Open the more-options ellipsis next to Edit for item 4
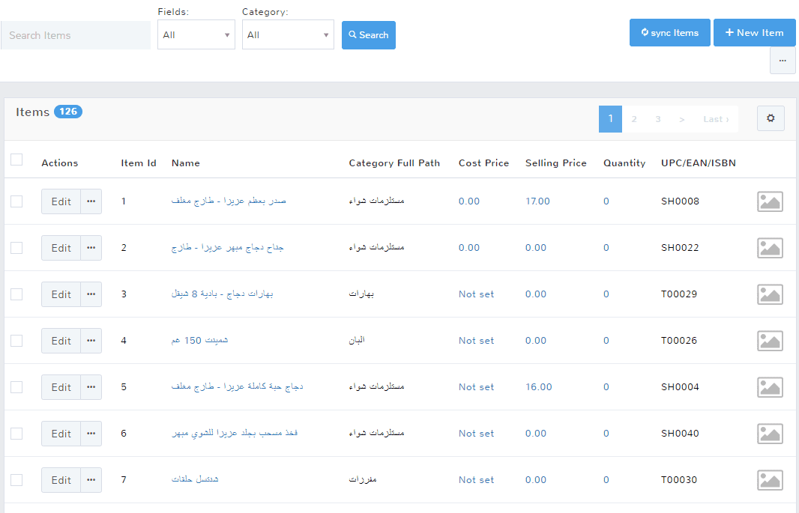The image size is (799, 513). point(91,341)
